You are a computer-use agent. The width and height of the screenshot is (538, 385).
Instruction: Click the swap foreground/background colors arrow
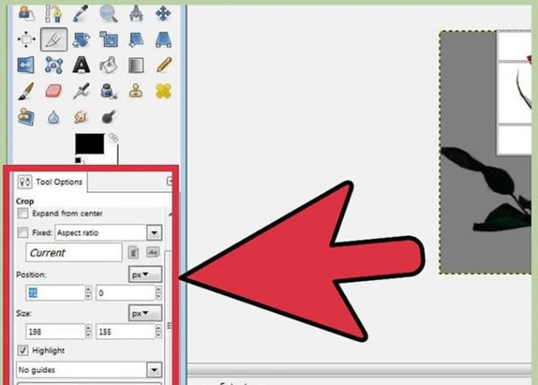(114, 138)
